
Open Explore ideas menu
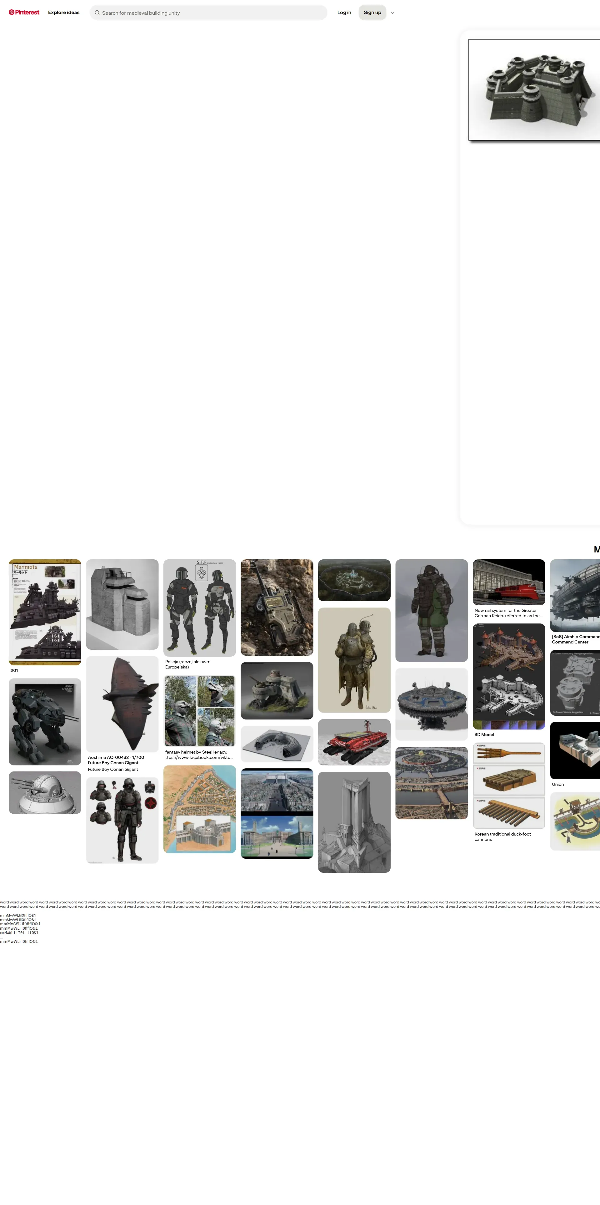[x=63, y=13]
